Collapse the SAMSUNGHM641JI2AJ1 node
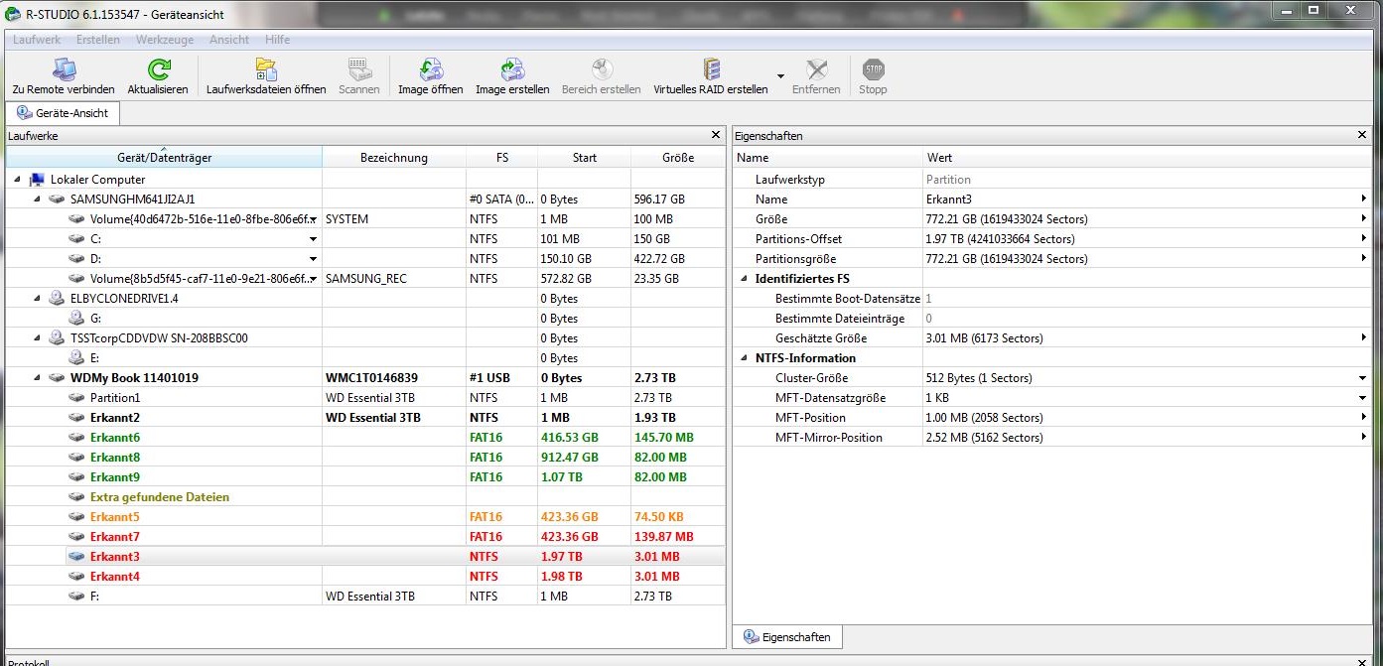The width and height of the screenshot is (1383, 666). [37, 200]
